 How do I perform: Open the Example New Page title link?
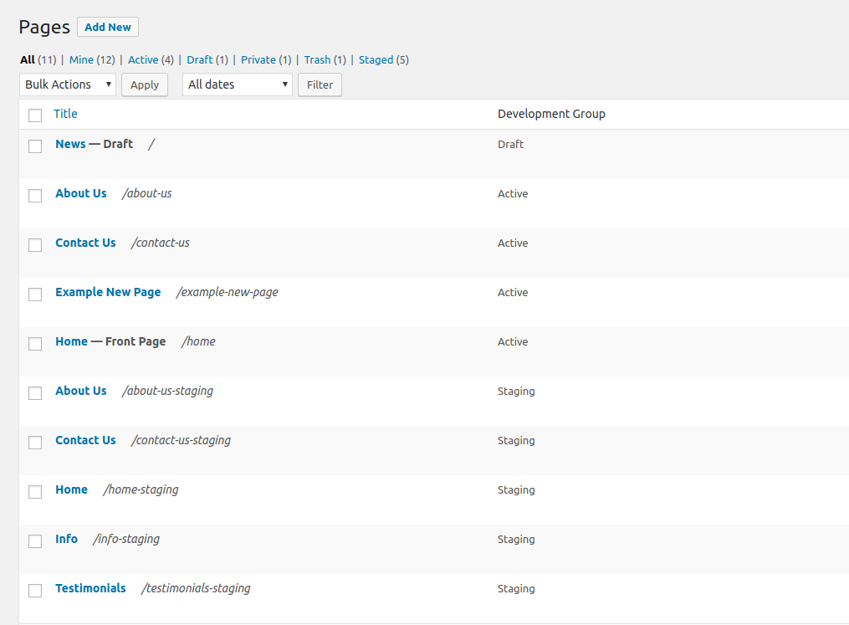tap(108, 292)
